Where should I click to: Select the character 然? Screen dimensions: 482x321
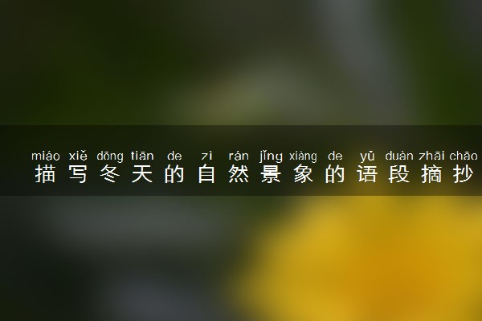(239, 174)
